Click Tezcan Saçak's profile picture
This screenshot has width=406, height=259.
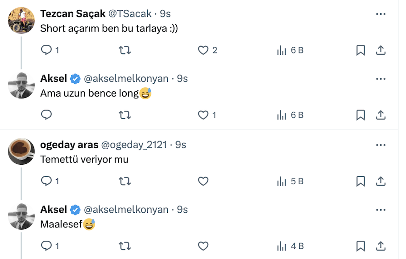pos(21,20)
